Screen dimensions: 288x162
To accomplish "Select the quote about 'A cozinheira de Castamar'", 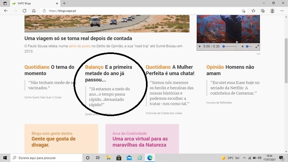I will (x=235, y=88).
